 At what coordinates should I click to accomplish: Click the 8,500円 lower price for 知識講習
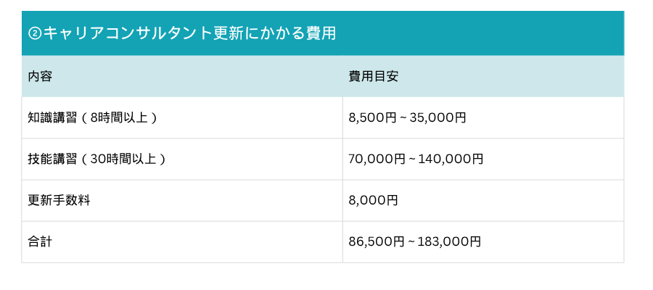click(x=374, y=117)
